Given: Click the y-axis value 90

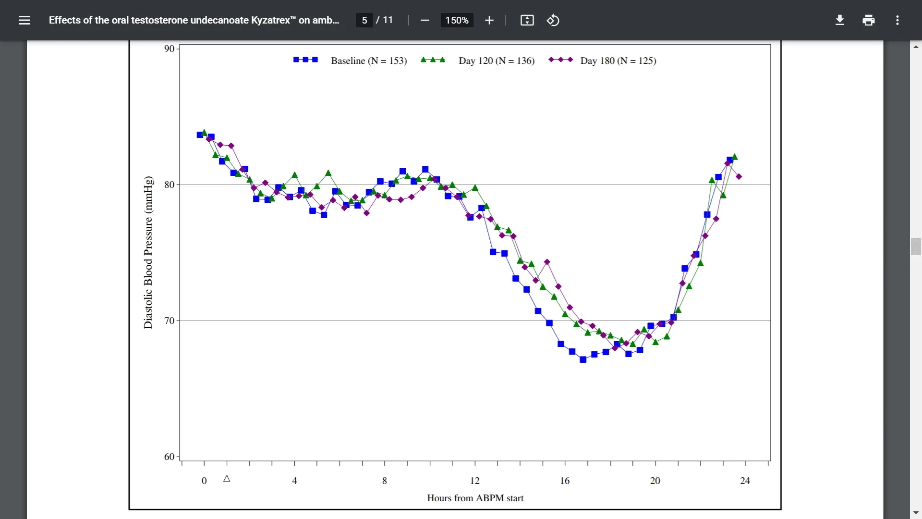Looking at the screenshot, I should click(x=169, y=49).
